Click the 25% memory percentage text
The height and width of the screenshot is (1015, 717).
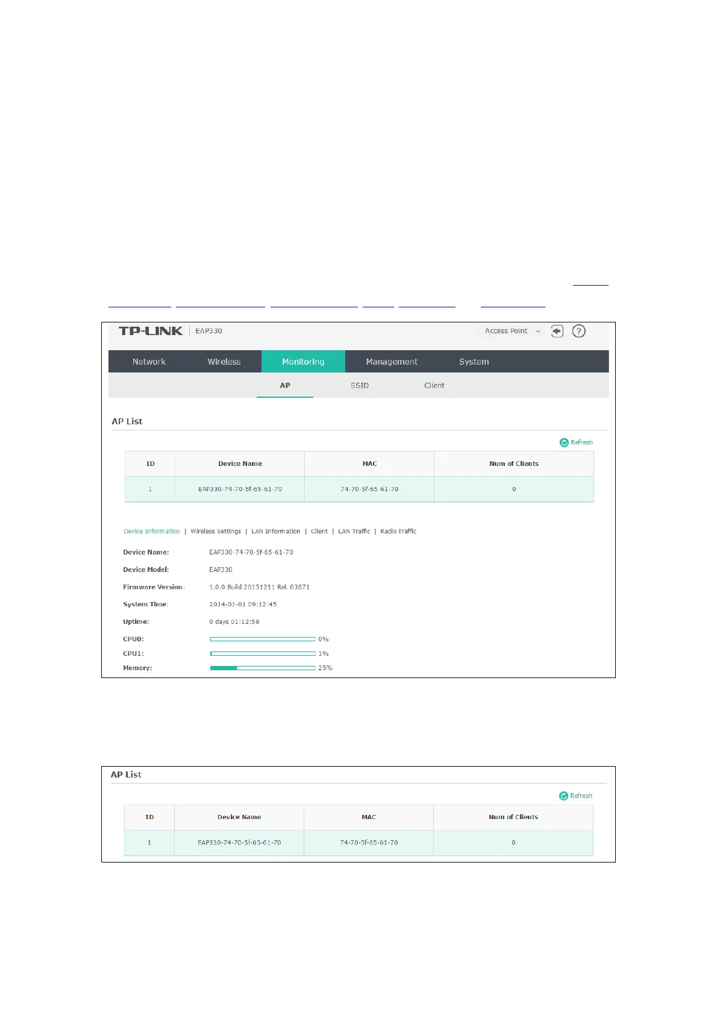coord(325,668)
